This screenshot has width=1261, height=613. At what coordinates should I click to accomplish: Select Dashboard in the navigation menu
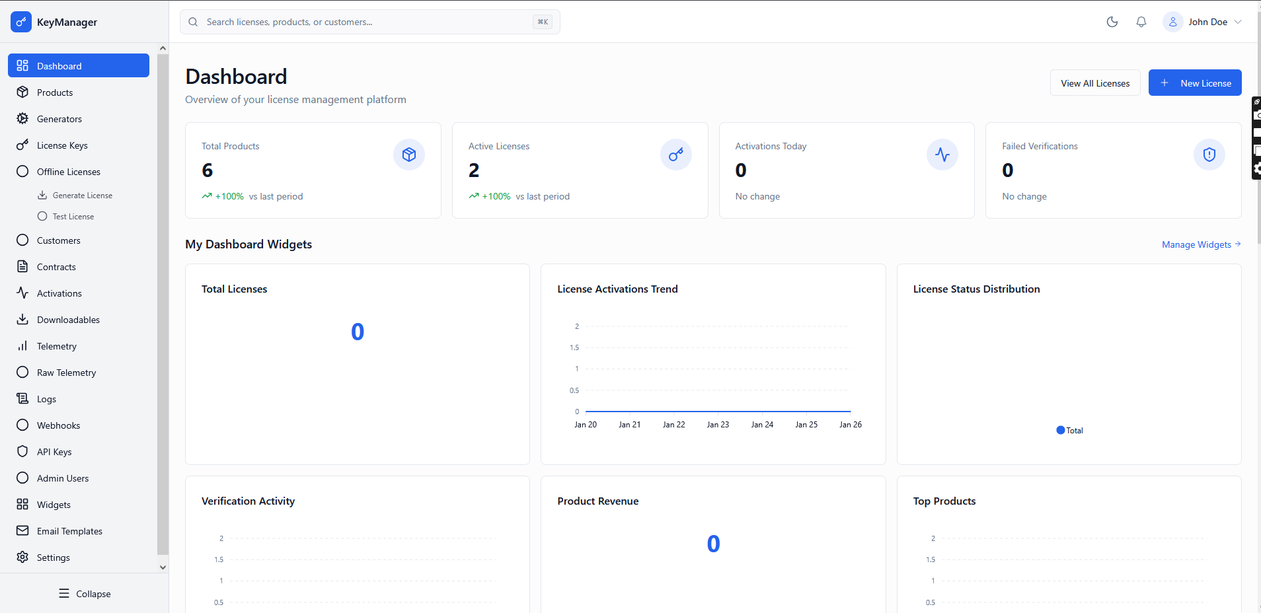click(x=59, y=65)
